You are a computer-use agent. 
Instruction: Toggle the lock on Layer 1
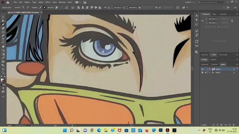(206, 73)
